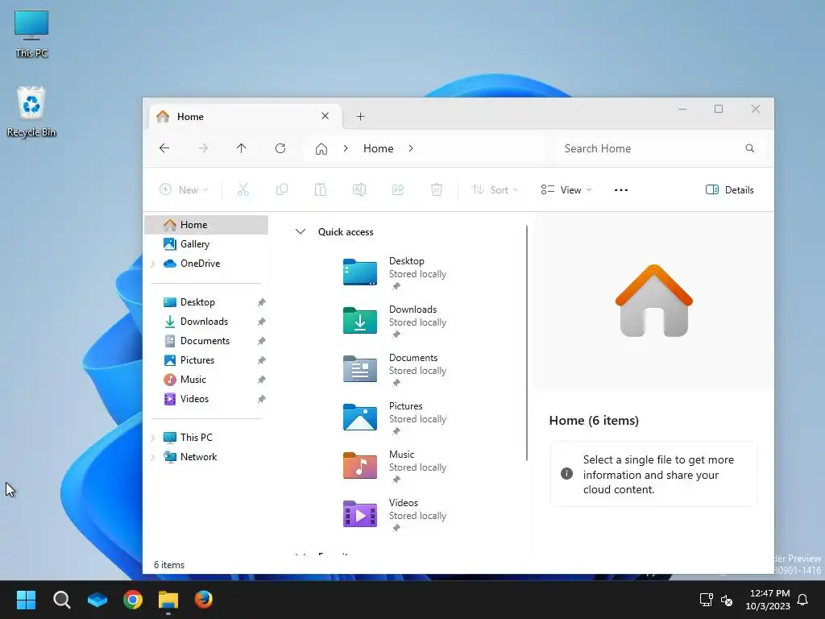Image resolution: width=825 pixels, height=619 pixels.
Task: Open Desktop folder in Quick access list
Action: 395,272
